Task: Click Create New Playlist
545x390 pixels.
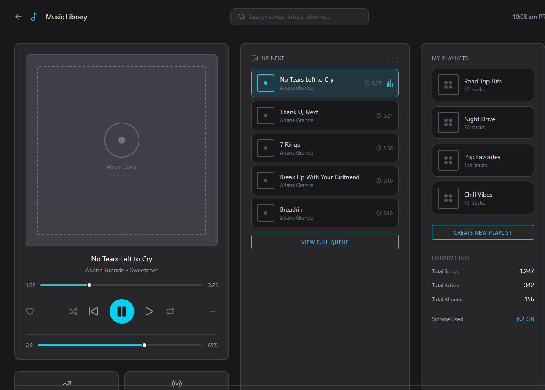Action: point(483,232)
